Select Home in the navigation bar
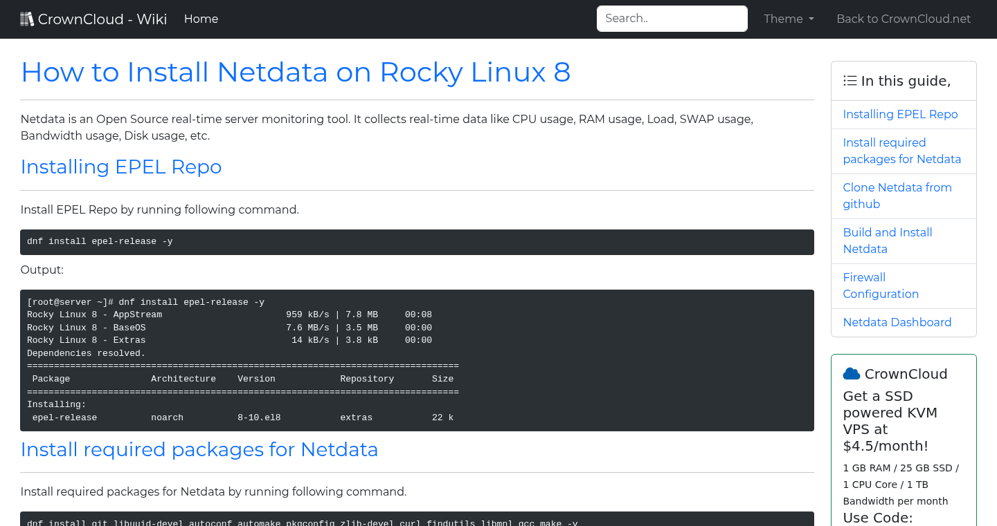Image resolution: width=997 pixels, height=526 pixels. pyautogui.click(x=201, y=19)
